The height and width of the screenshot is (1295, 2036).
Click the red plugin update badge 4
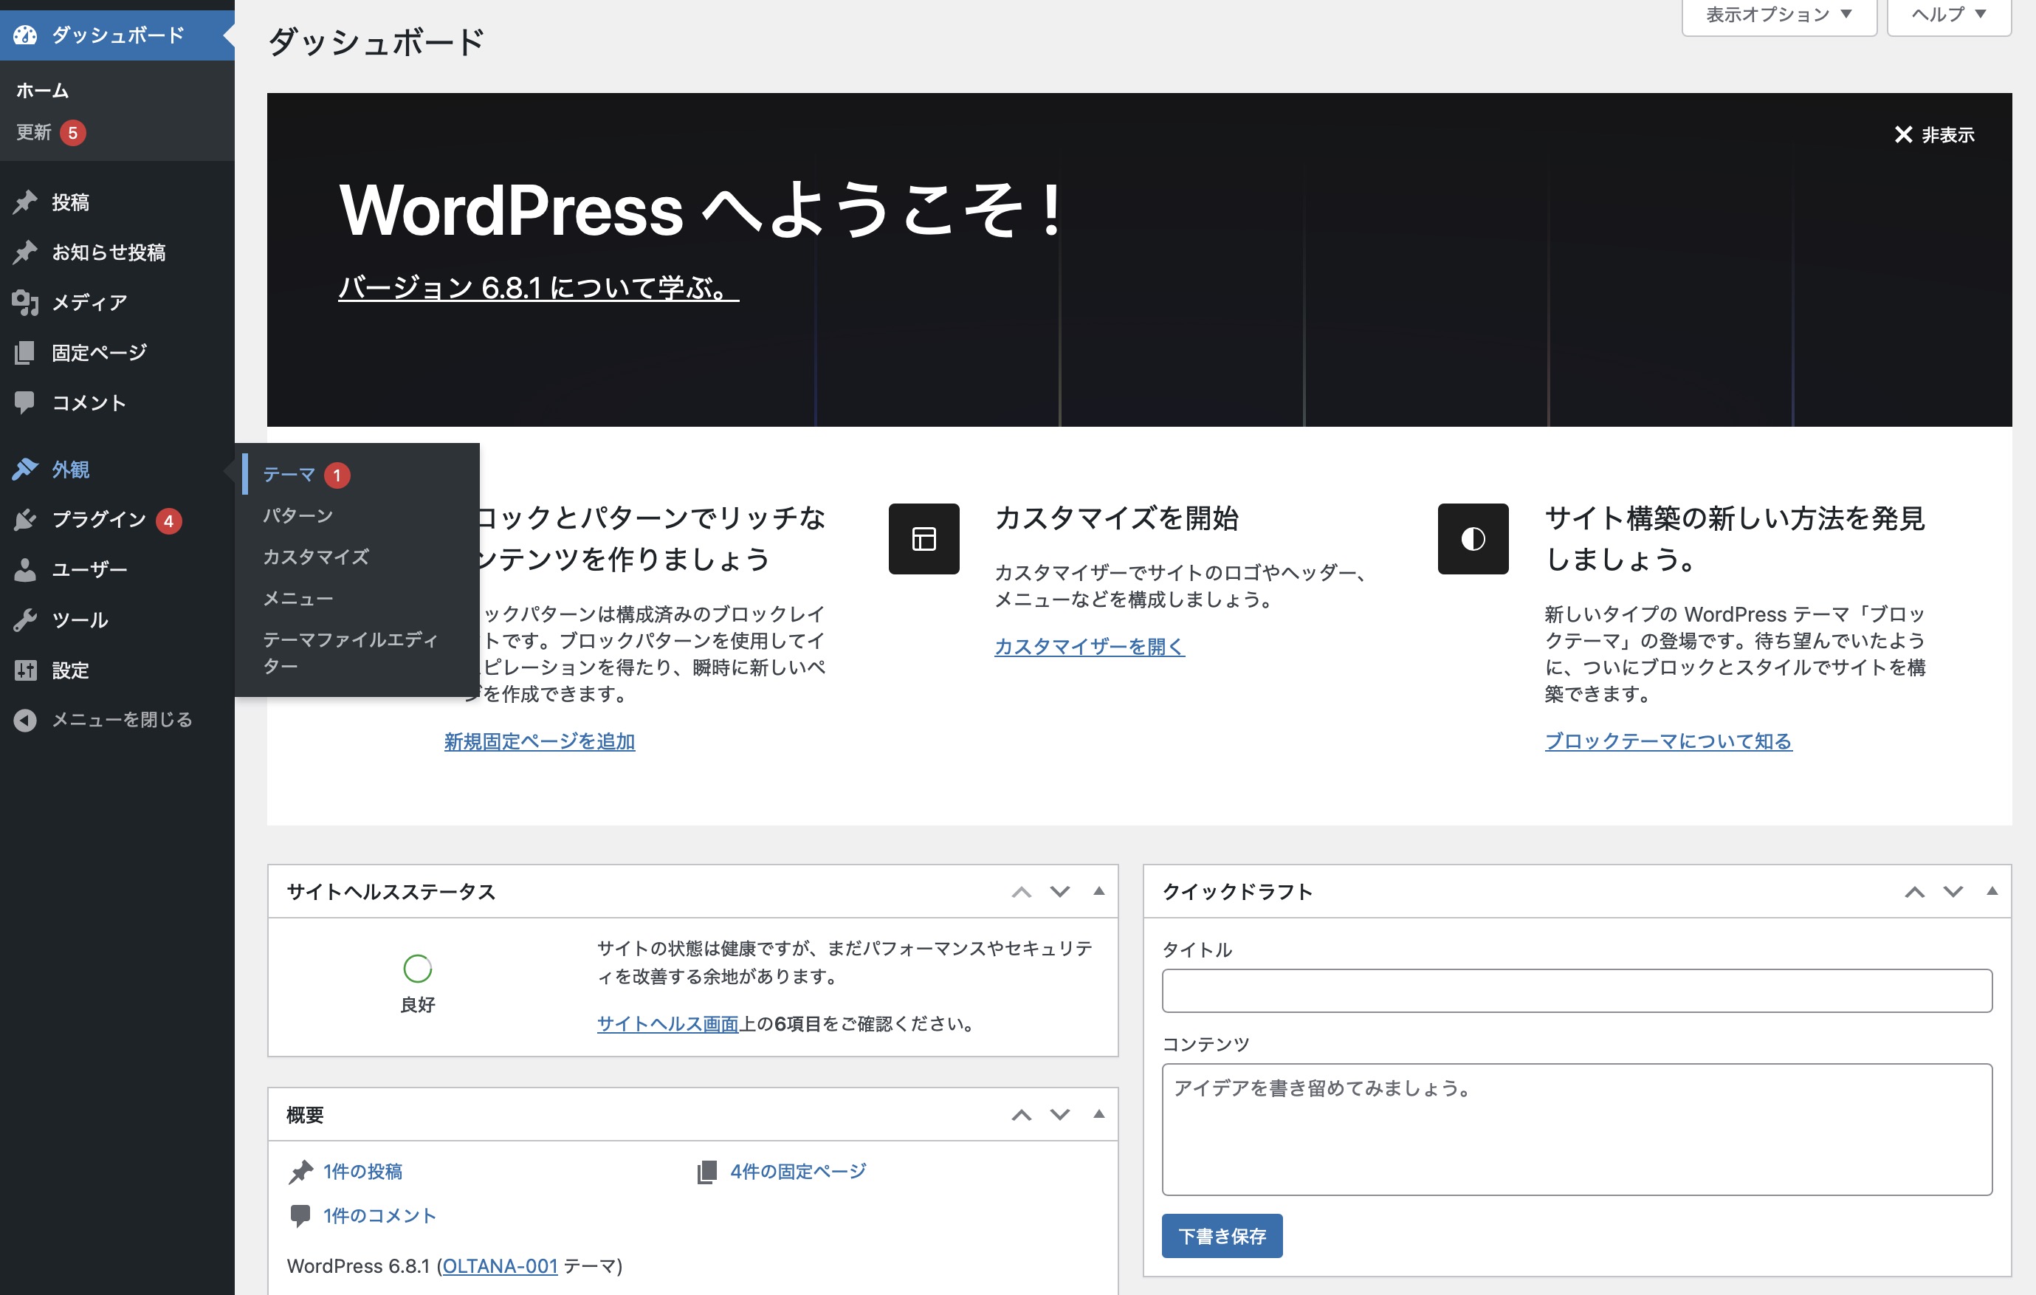[x=168, y=521]
